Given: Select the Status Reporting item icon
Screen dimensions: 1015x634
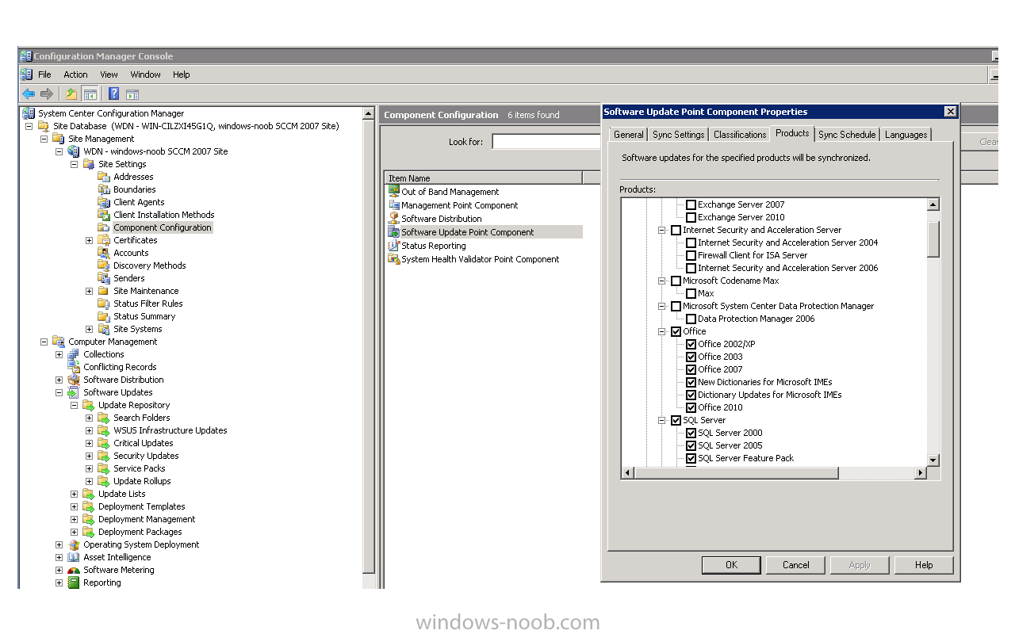Looking at the screenshot, I should 394,246.
